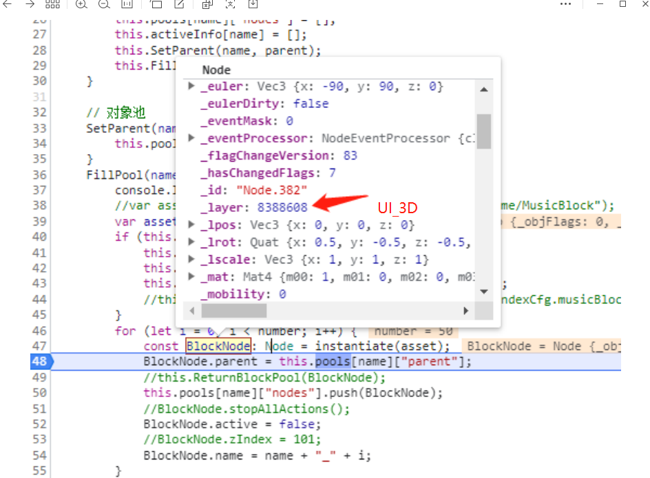Click the '// 对象池' comment on line 32
Screen dimensions: 650x478
(116, 112)
